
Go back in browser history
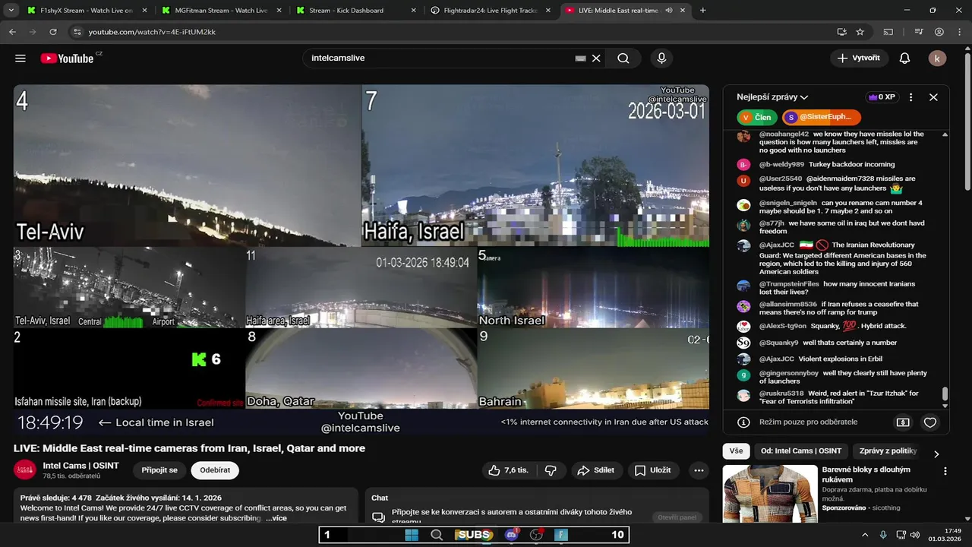coord(12,32)
